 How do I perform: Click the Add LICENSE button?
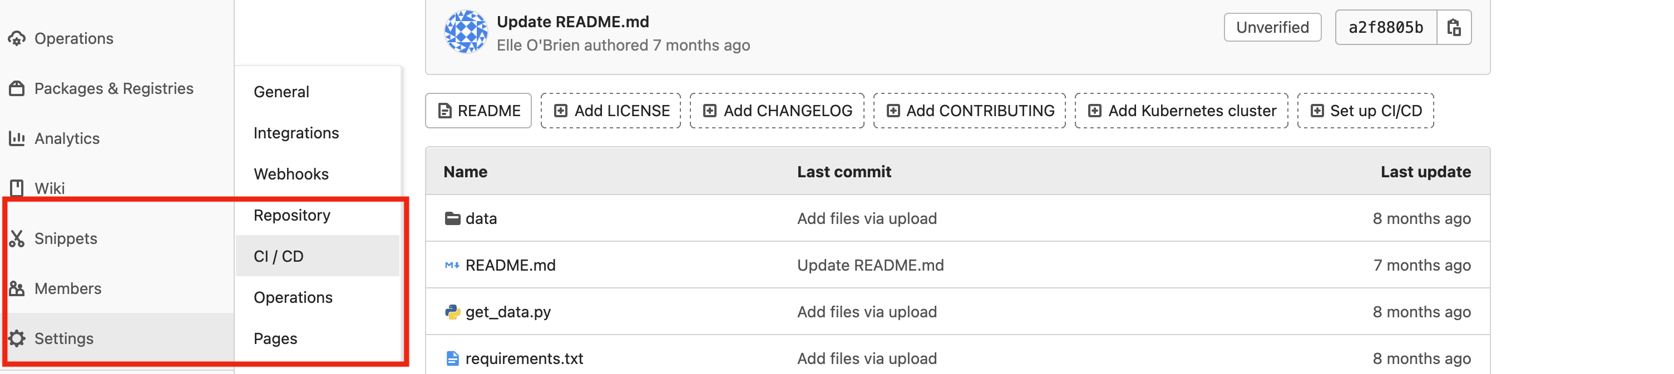(611, 111)
